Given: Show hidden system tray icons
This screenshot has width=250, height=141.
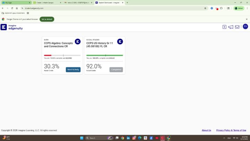Looking at the screenshot, I should click(224, 138).
